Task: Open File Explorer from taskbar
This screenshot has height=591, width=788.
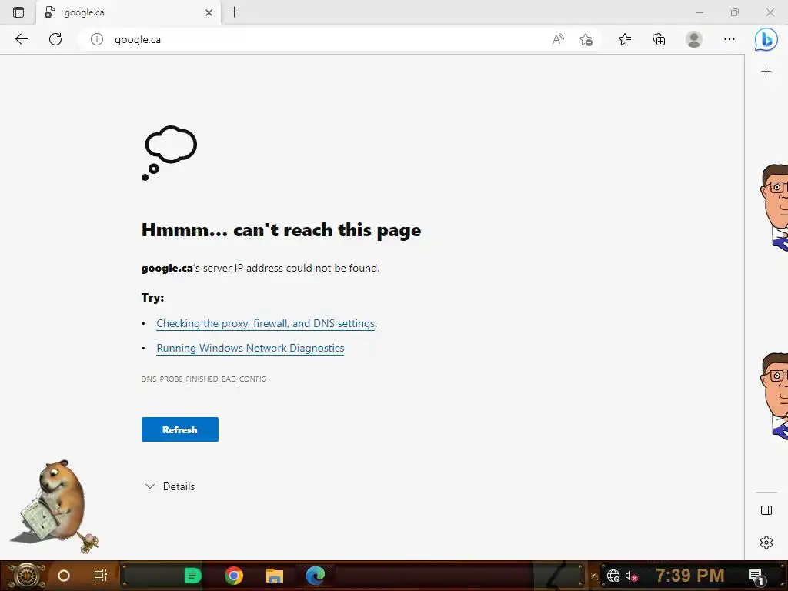Action: (x=275, y=576)
